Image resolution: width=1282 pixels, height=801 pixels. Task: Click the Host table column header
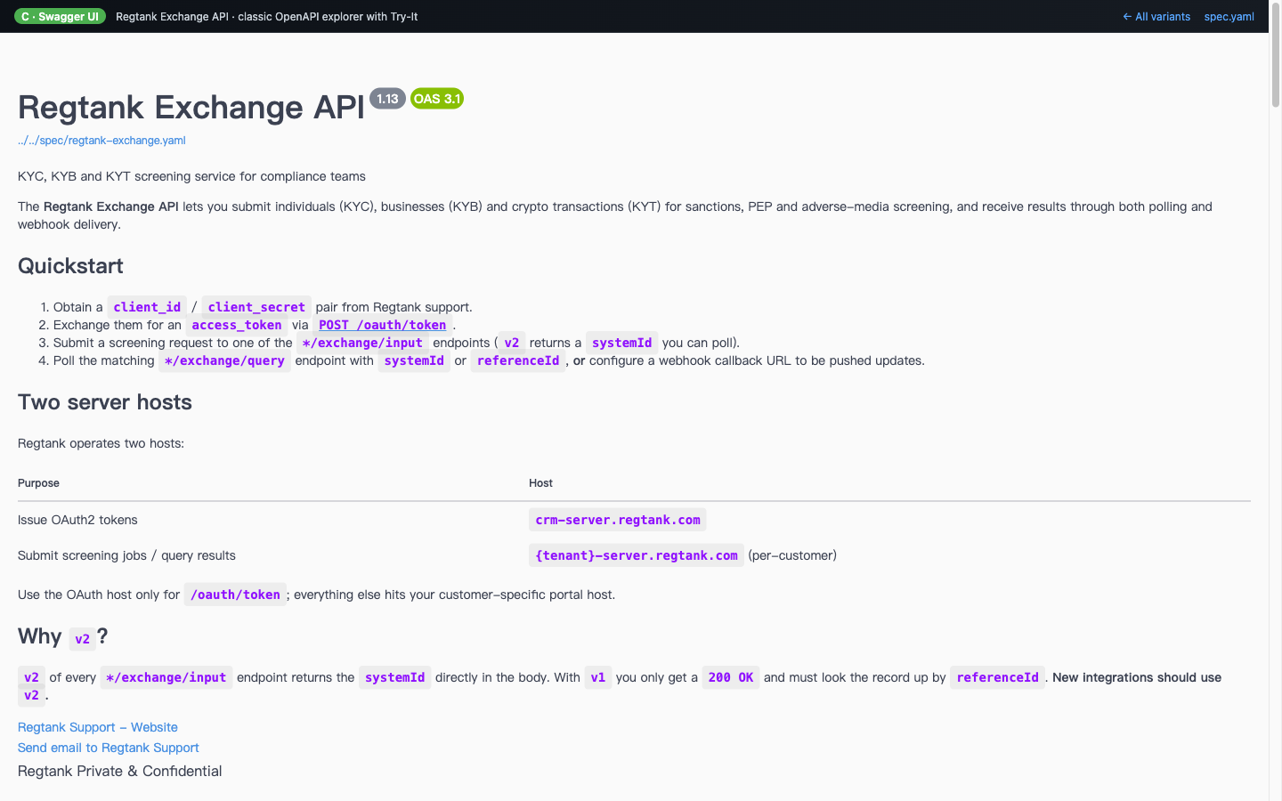(x=540, y=483)
